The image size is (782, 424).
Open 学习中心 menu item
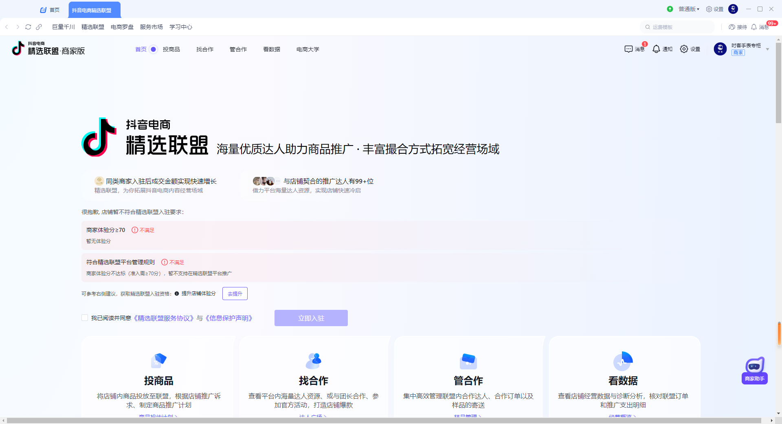tap(181, 27)
